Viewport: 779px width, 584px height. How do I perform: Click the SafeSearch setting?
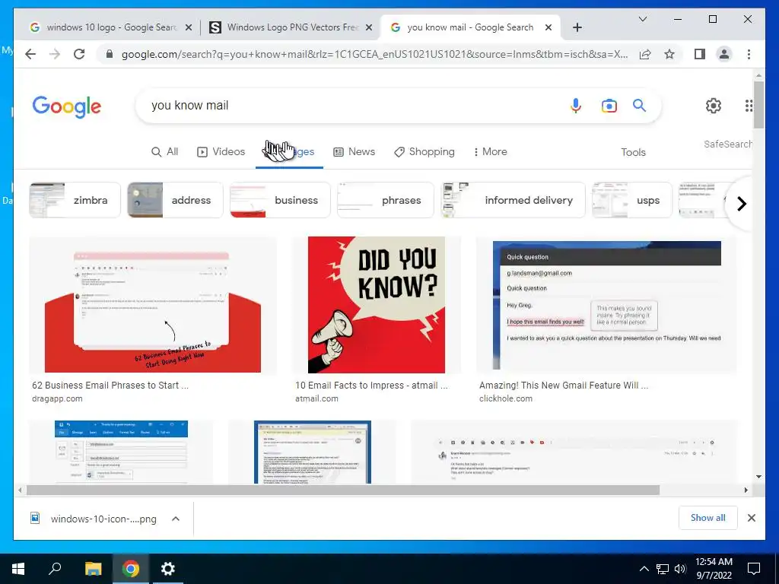[727, 144]
